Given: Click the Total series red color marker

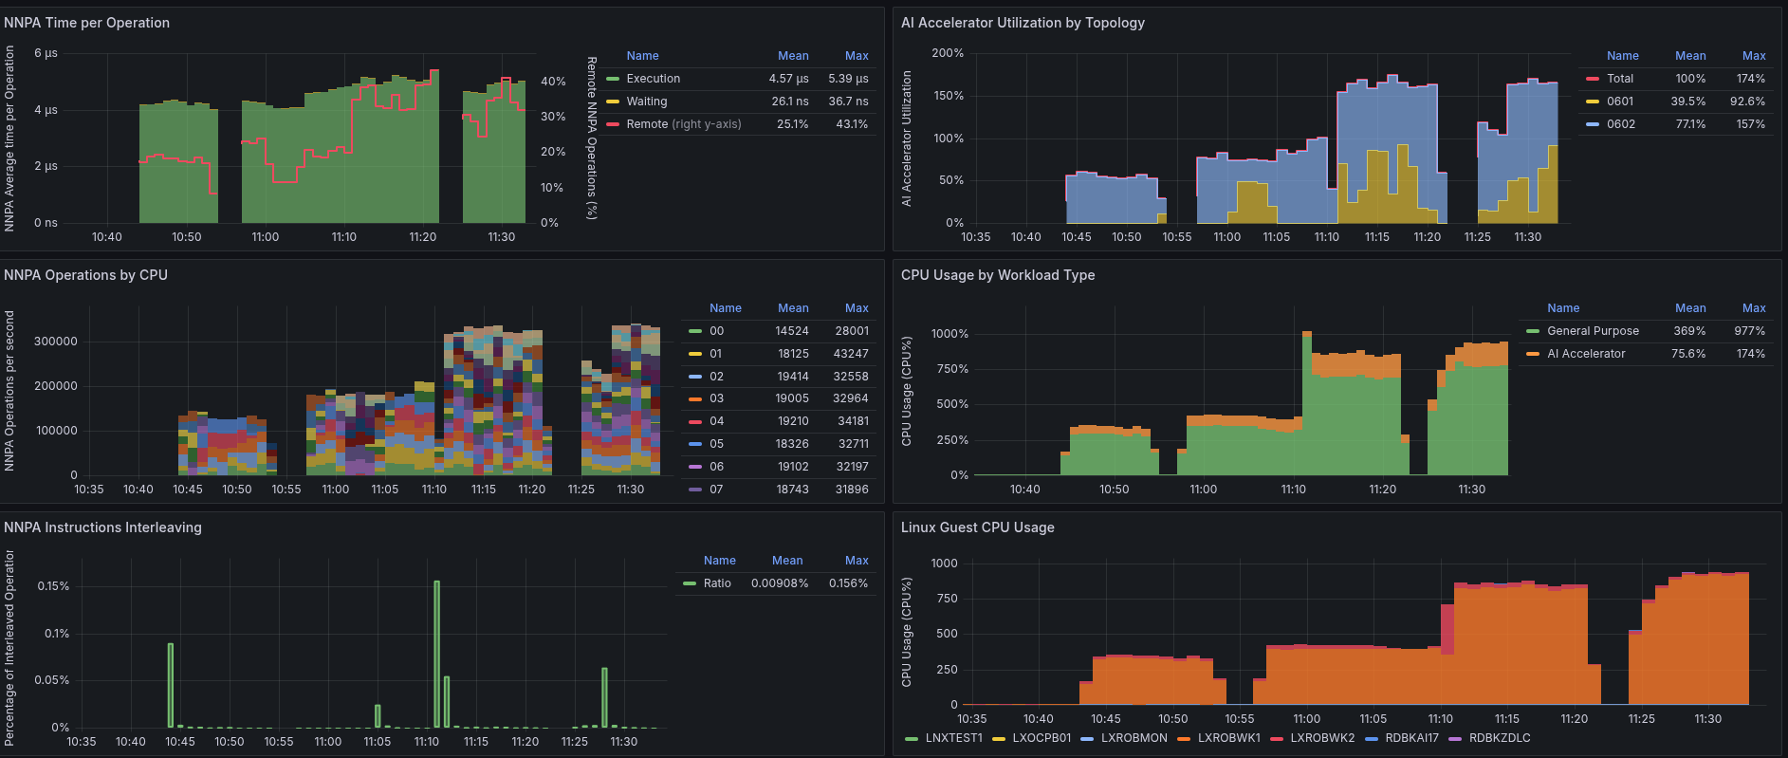Looking at the screenshot, I should point(1593,79).
